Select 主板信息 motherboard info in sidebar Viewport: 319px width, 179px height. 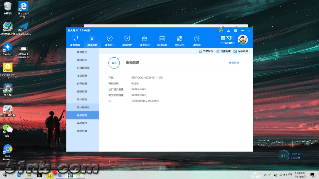83,76
